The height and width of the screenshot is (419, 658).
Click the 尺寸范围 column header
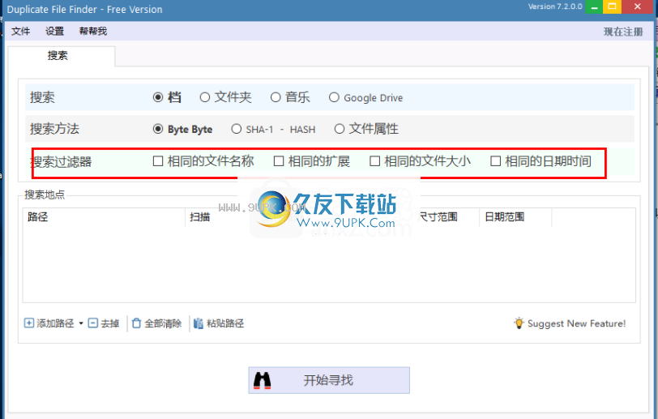point(438,217)
